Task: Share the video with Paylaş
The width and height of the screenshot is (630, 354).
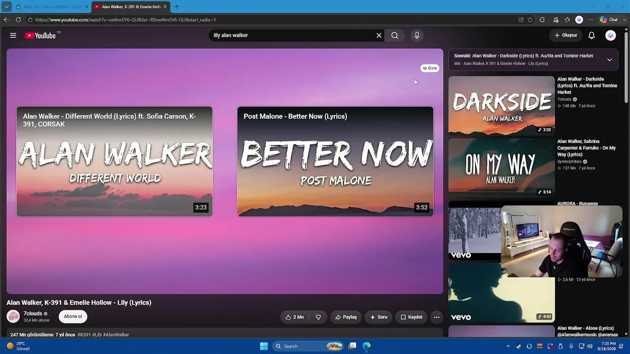Action: click(x=346, y=317)
